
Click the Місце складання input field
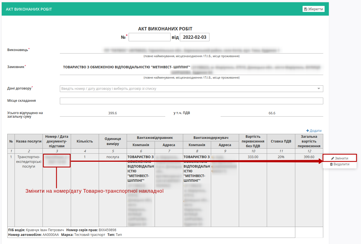tap(192, 101)
